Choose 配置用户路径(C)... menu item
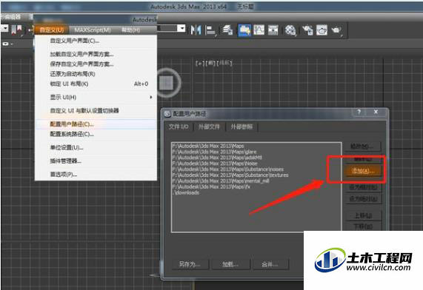423x290 pixels. click(96, 124)
